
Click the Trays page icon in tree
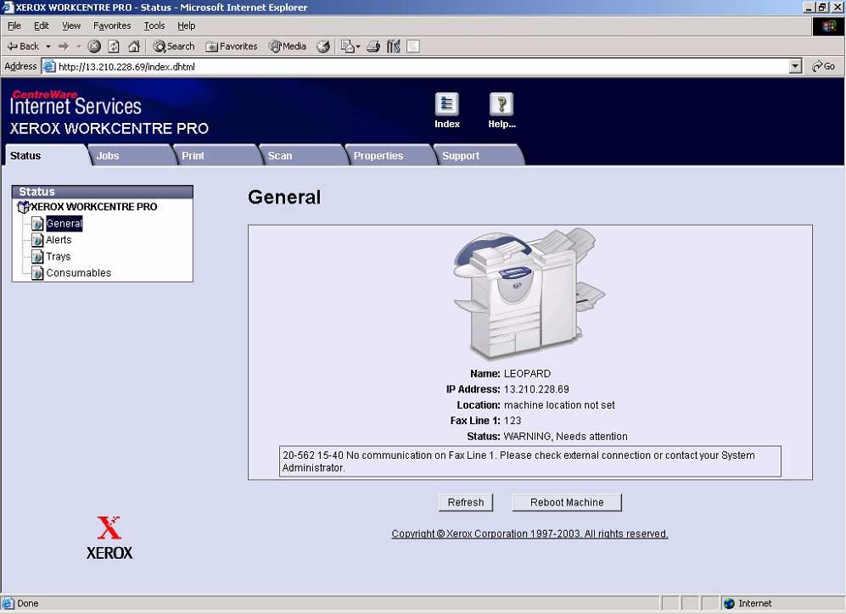(x=37, y=257)
